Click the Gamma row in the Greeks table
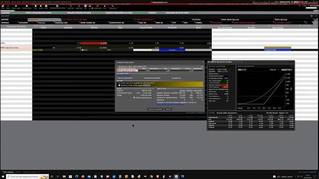This screenshot has width=319, height=179. pos(251,123)
